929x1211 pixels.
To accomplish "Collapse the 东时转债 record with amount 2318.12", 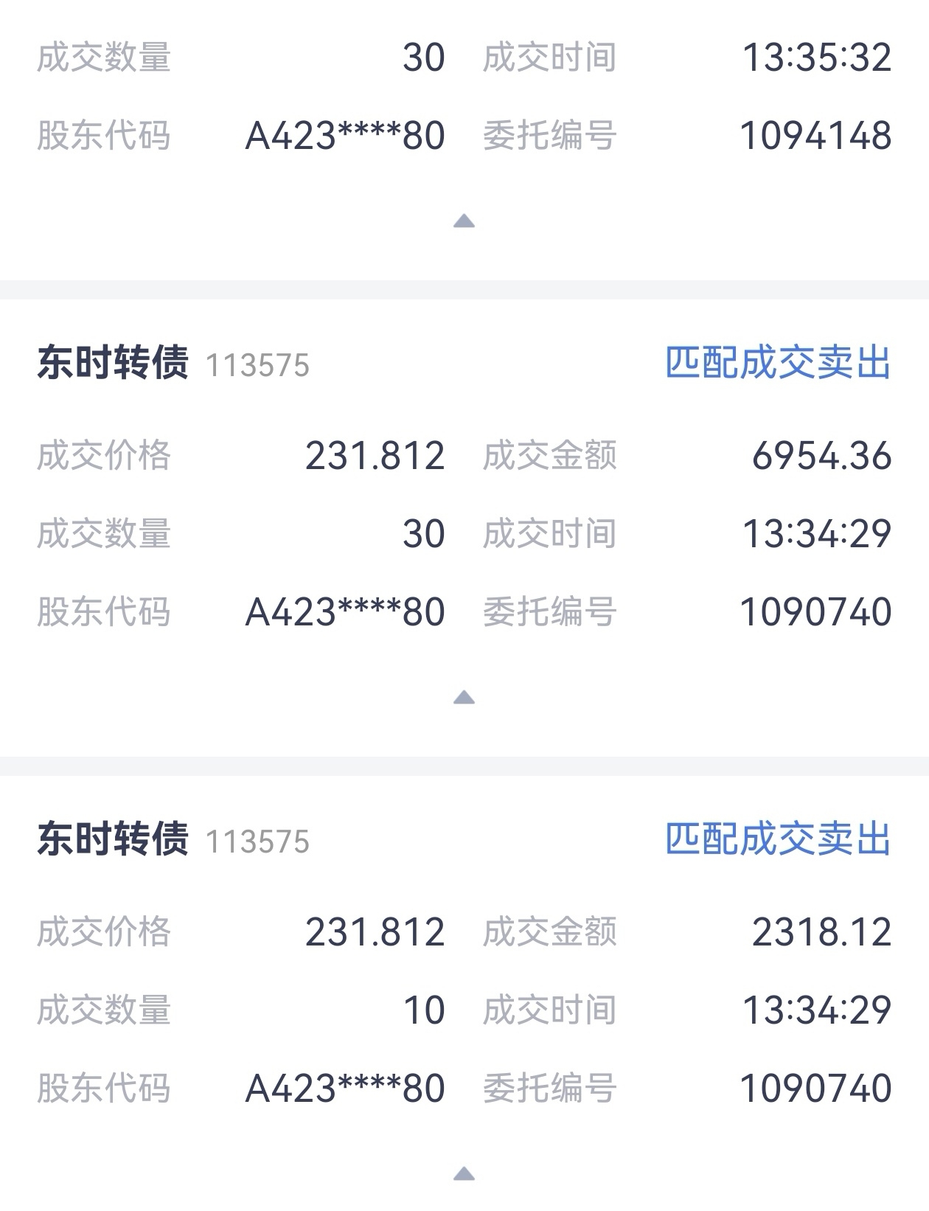I will pos(464,1173).
